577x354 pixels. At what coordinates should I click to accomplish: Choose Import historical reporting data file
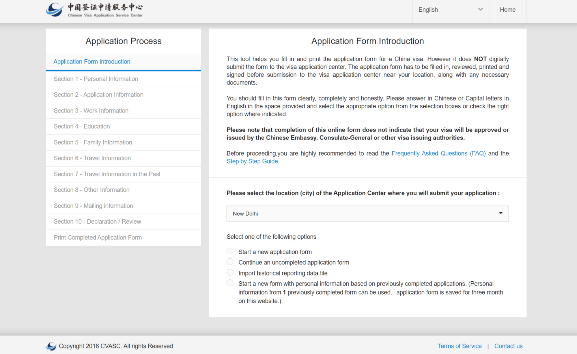[x=230, y=273]
